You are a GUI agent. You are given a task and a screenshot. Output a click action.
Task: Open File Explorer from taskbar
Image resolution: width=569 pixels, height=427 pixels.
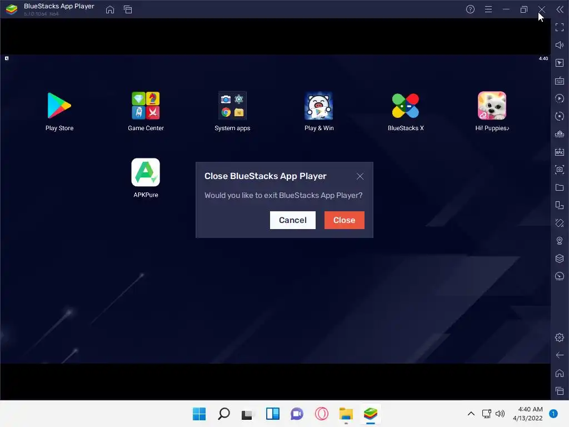(x=346, y=414)
